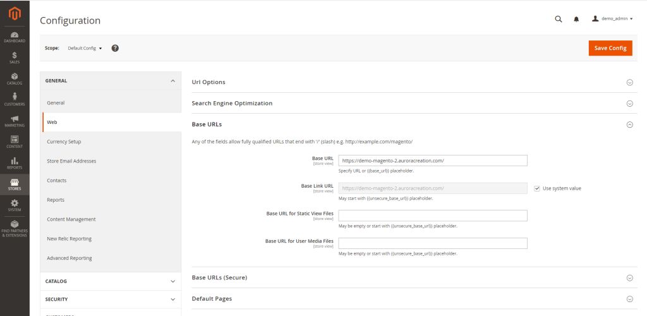Expand the SECURITY configuration group
Screen dimensions: 647x316
(x=111, y=300)
